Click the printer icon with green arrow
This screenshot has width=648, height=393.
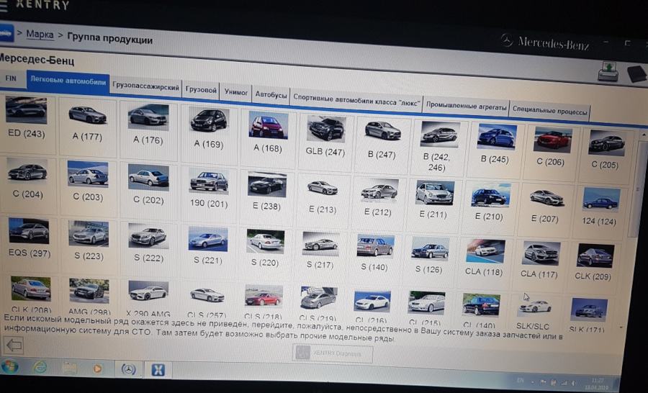[608, 71]
